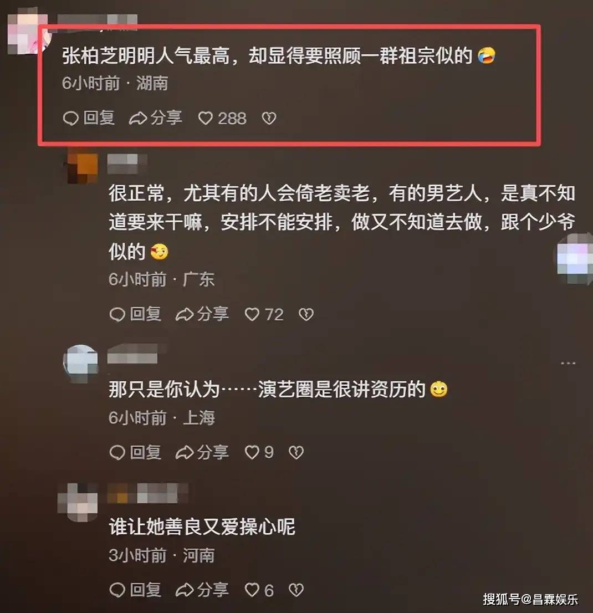Toggle dislike on the 河南 comment
Screen dimensions: 593x613
point(296,590)
